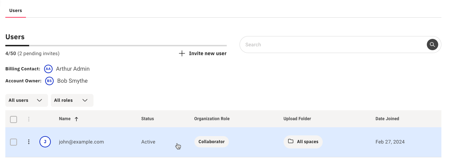This screenshot has width=451, height=158.
Task: Click the BS avatar for Bob Smythe
Action: click(49, 81)
